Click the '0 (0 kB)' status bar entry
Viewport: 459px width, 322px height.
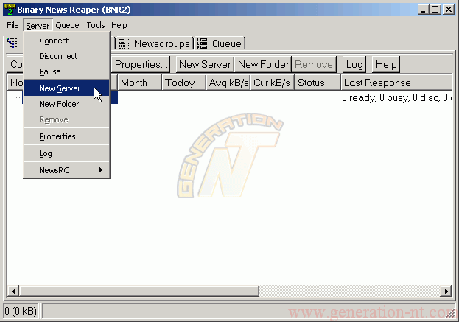point(21,311)
